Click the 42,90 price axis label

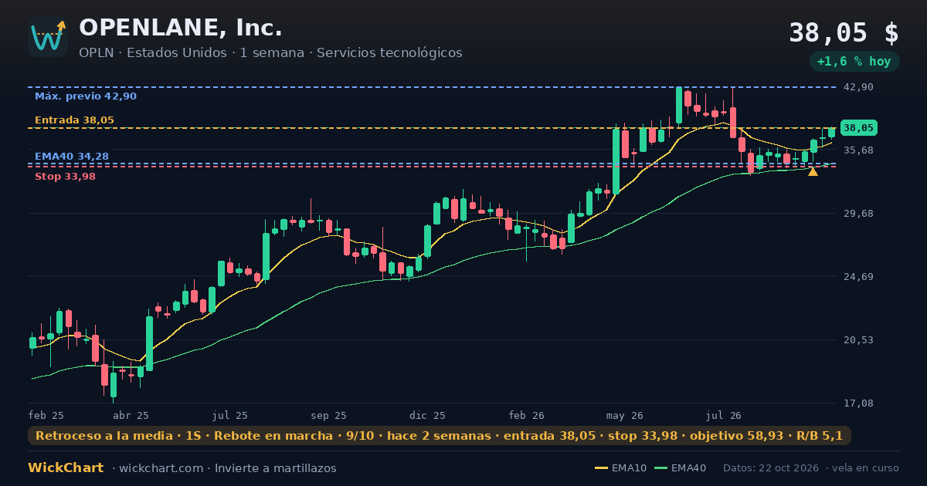(858, 87)
